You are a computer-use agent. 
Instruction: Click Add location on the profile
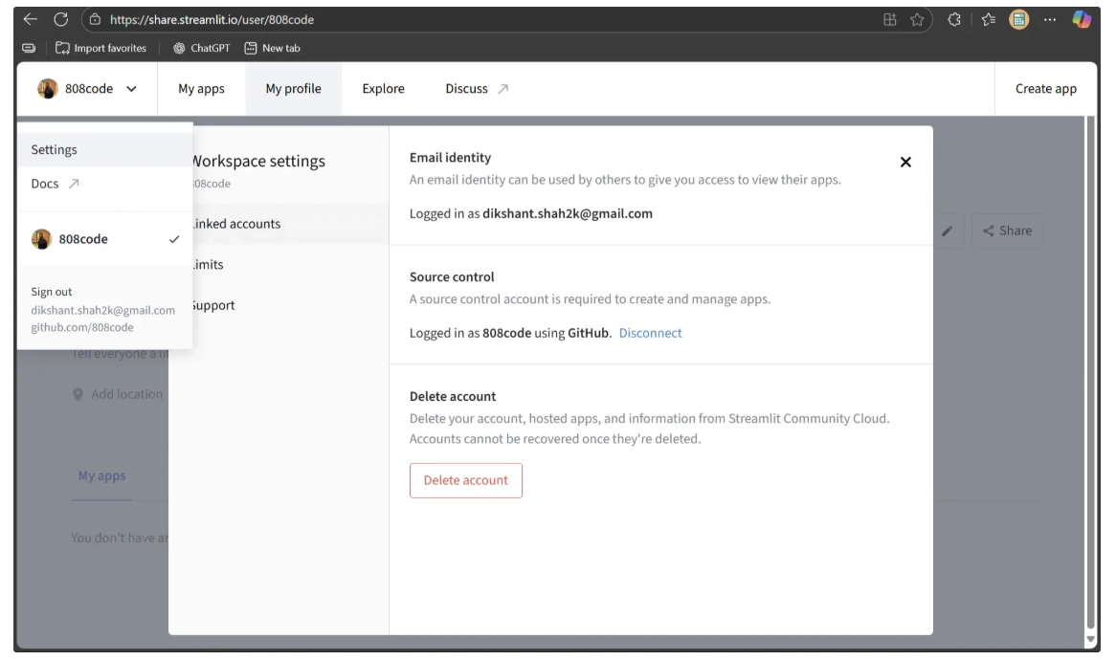[x=118, y=394]
